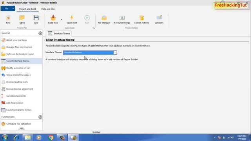This screenshot has width=251, height=141.
Task: Open the Windows Start menu
Action: 5,137
